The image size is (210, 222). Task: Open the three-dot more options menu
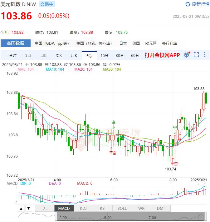coord(205,55)
